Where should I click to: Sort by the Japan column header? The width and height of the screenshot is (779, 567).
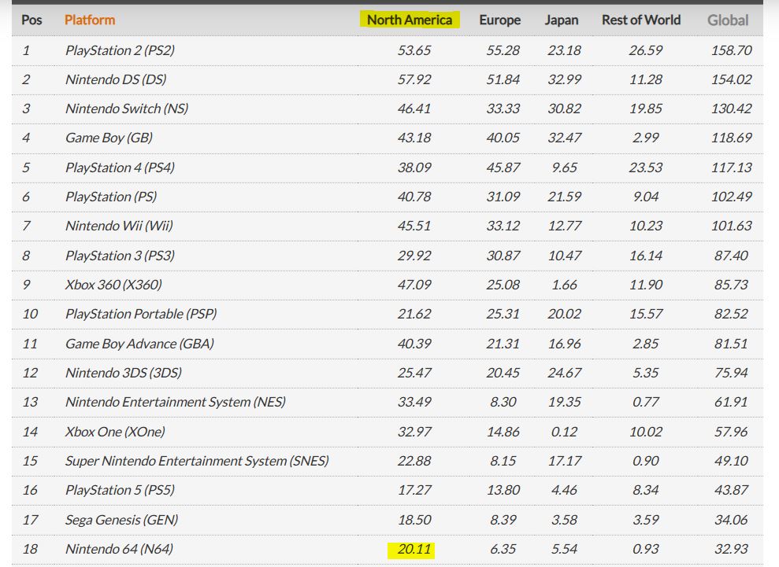pos(562,20)
